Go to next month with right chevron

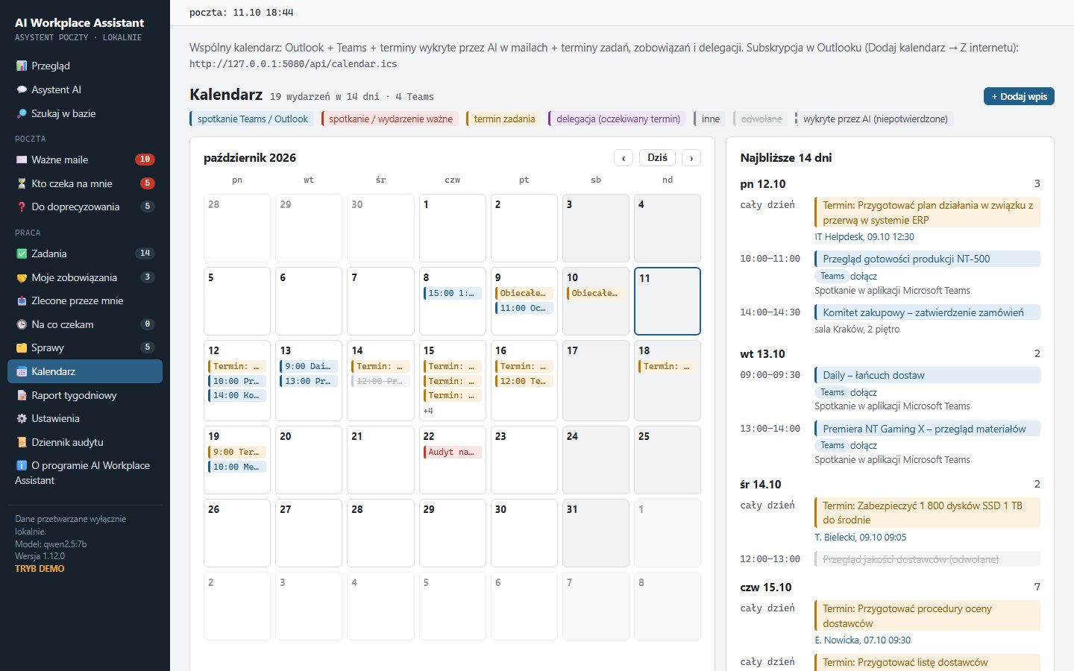691,158
